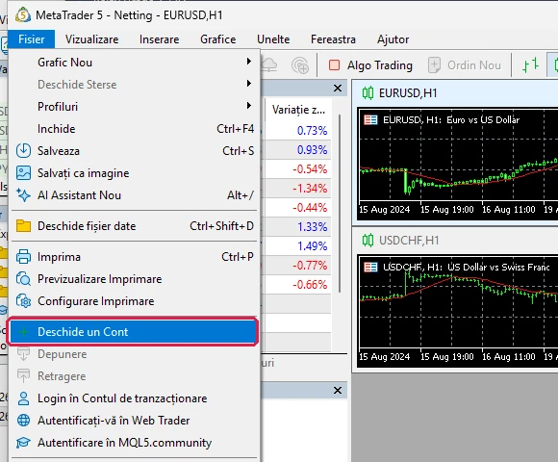Click the MetaTrader 5 app logo
Viewport: 558px width, 462px height.
[x=23, y=15]
